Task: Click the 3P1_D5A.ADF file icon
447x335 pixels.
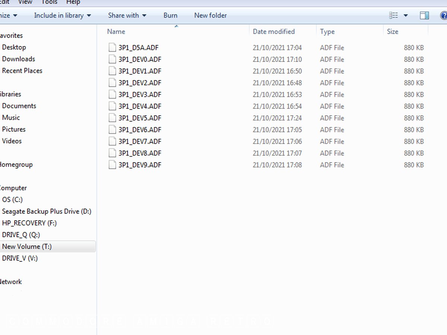Action: 112,48
